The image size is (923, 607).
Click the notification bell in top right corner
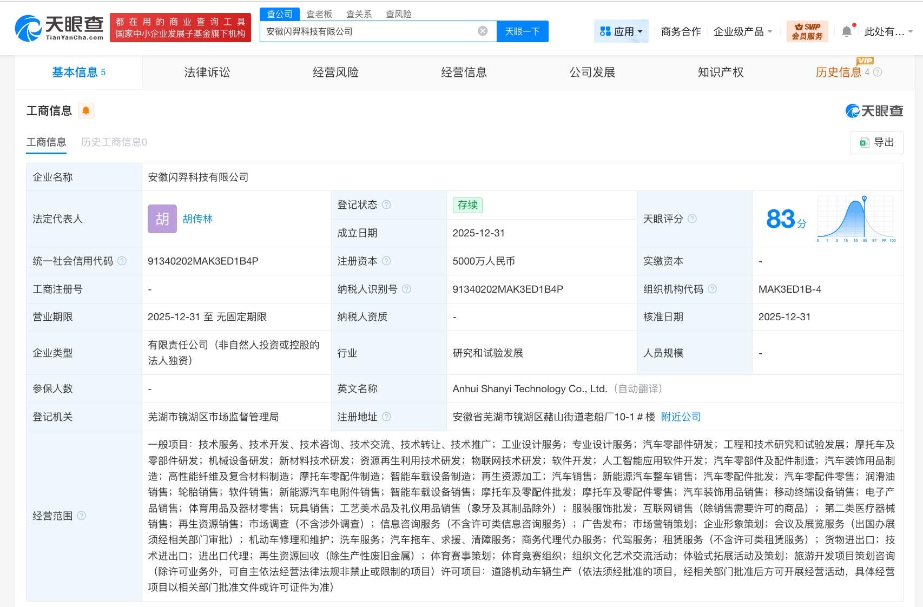coord(847,31)
